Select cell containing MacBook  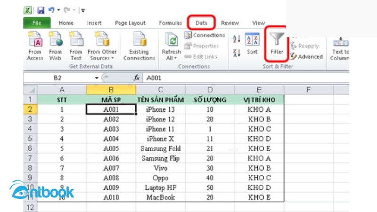click(161, 197)
